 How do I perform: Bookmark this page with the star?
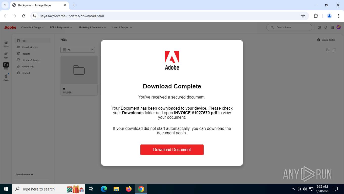click(x=303, y=16)
